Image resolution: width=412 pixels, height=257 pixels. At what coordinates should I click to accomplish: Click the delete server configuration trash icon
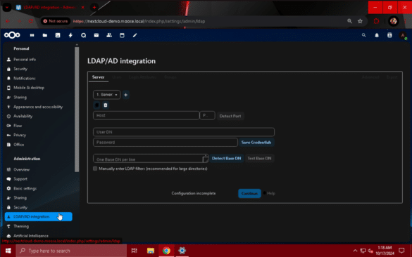(106, 105)
